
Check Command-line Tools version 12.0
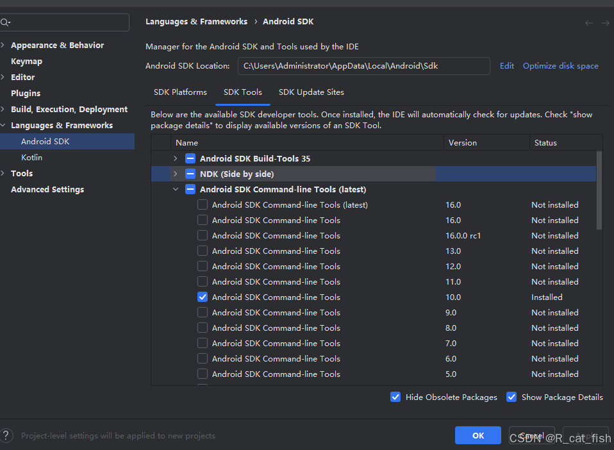tap(203, 266)
